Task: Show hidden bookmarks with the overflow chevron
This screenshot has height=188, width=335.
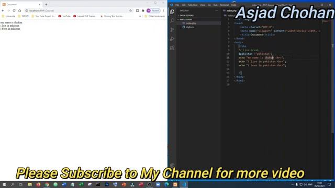Action: point(140,16)
